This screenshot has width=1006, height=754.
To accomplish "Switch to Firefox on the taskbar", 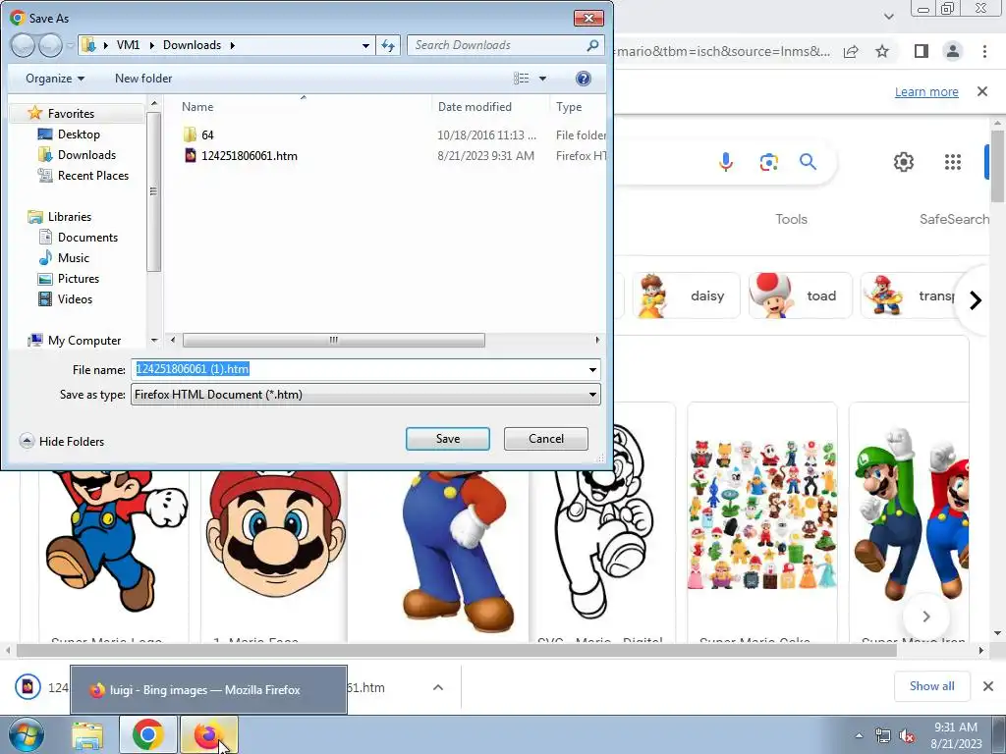I will (208, 735).
